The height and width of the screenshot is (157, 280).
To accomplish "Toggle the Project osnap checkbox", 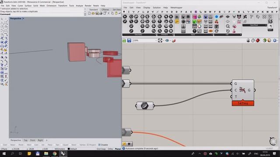I will pos(87,145).
